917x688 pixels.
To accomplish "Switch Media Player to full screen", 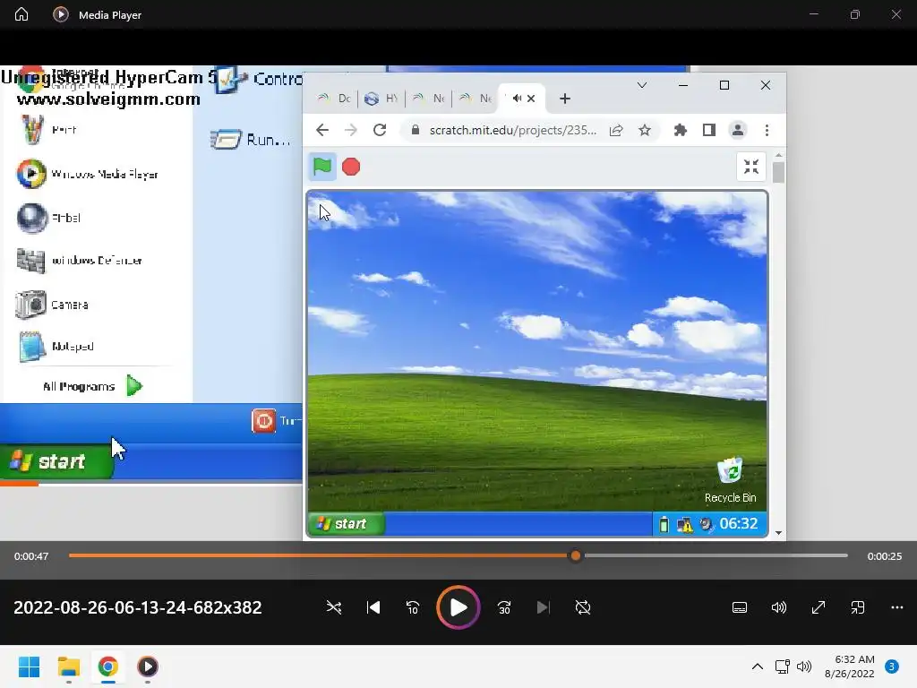I will click(x=818, y=607).
